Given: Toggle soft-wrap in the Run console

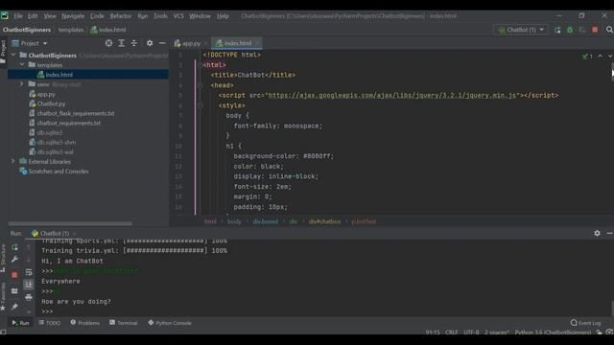Looking at the screenshot, I should (29, 272).
